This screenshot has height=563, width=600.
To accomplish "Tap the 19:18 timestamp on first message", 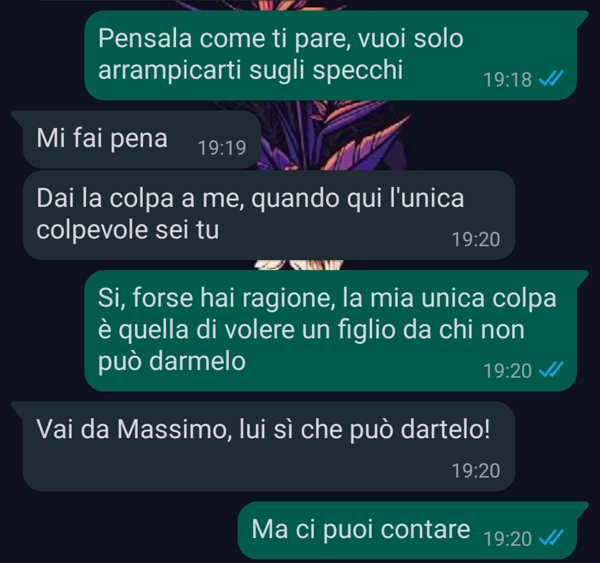I will tap(507, 79).
